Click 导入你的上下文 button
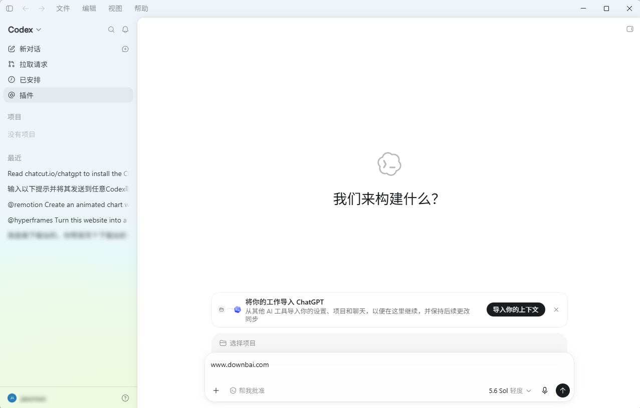Screen dimensions: 640x408 tap(516, 309)
